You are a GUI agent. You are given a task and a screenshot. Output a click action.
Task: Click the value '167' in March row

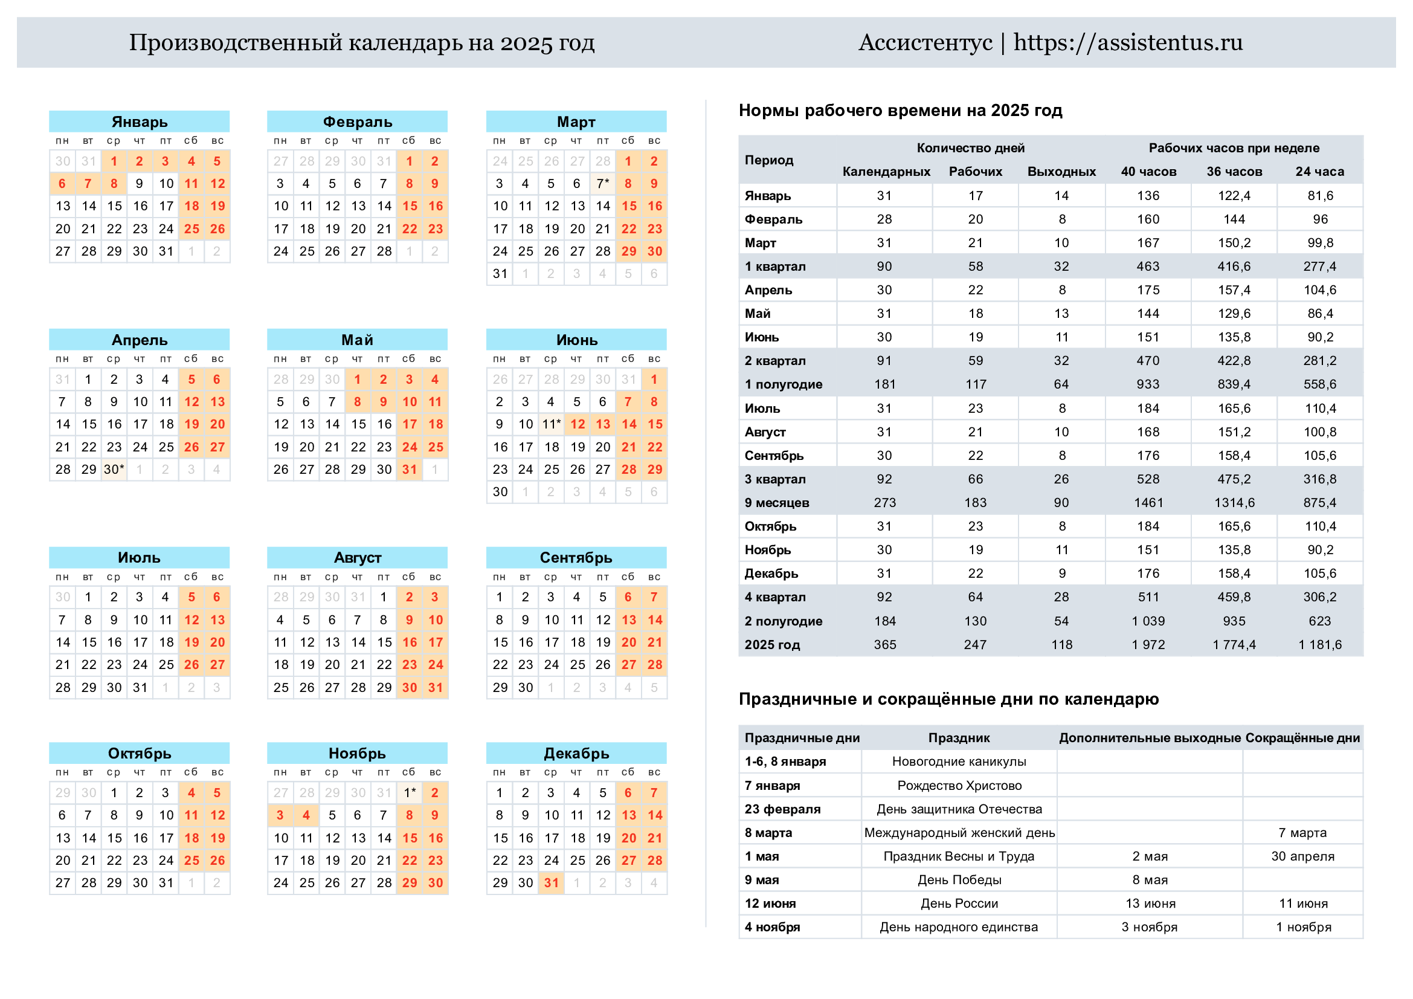pos(1148,242)
